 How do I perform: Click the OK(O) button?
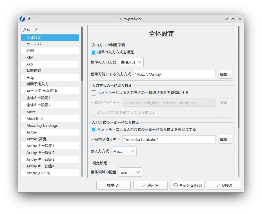click(x=224, y=185)
